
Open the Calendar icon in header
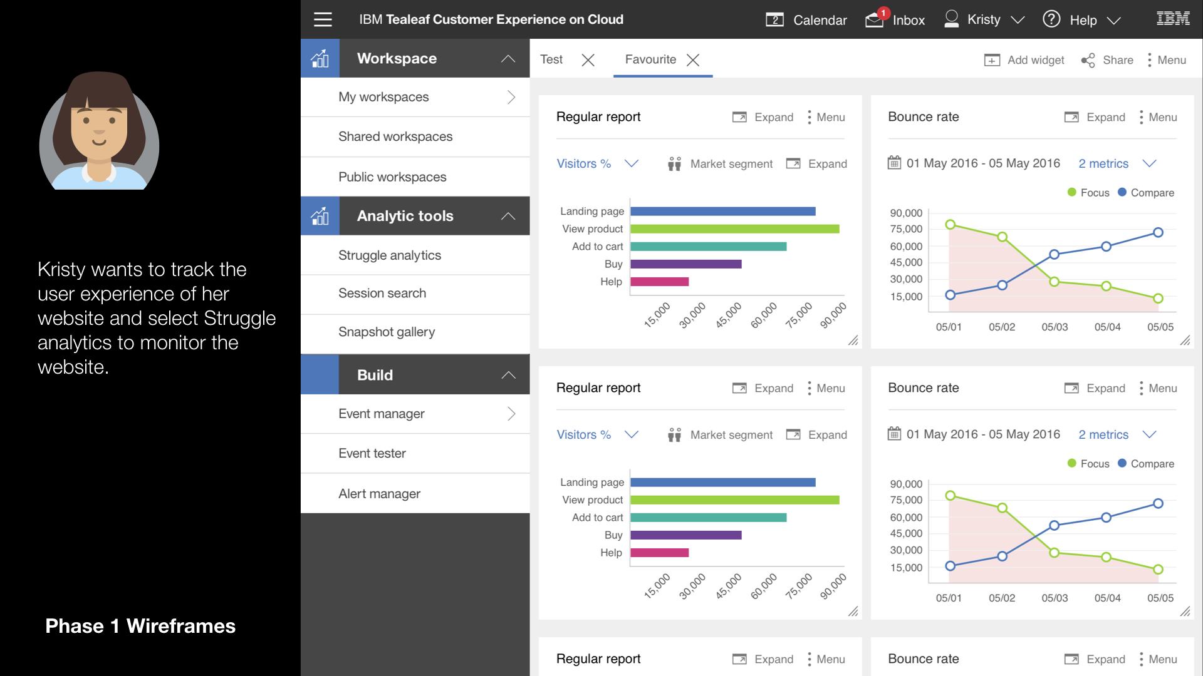coord(774,19)
